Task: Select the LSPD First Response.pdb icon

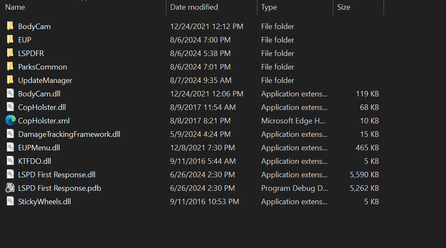Action: click(10, 188)
